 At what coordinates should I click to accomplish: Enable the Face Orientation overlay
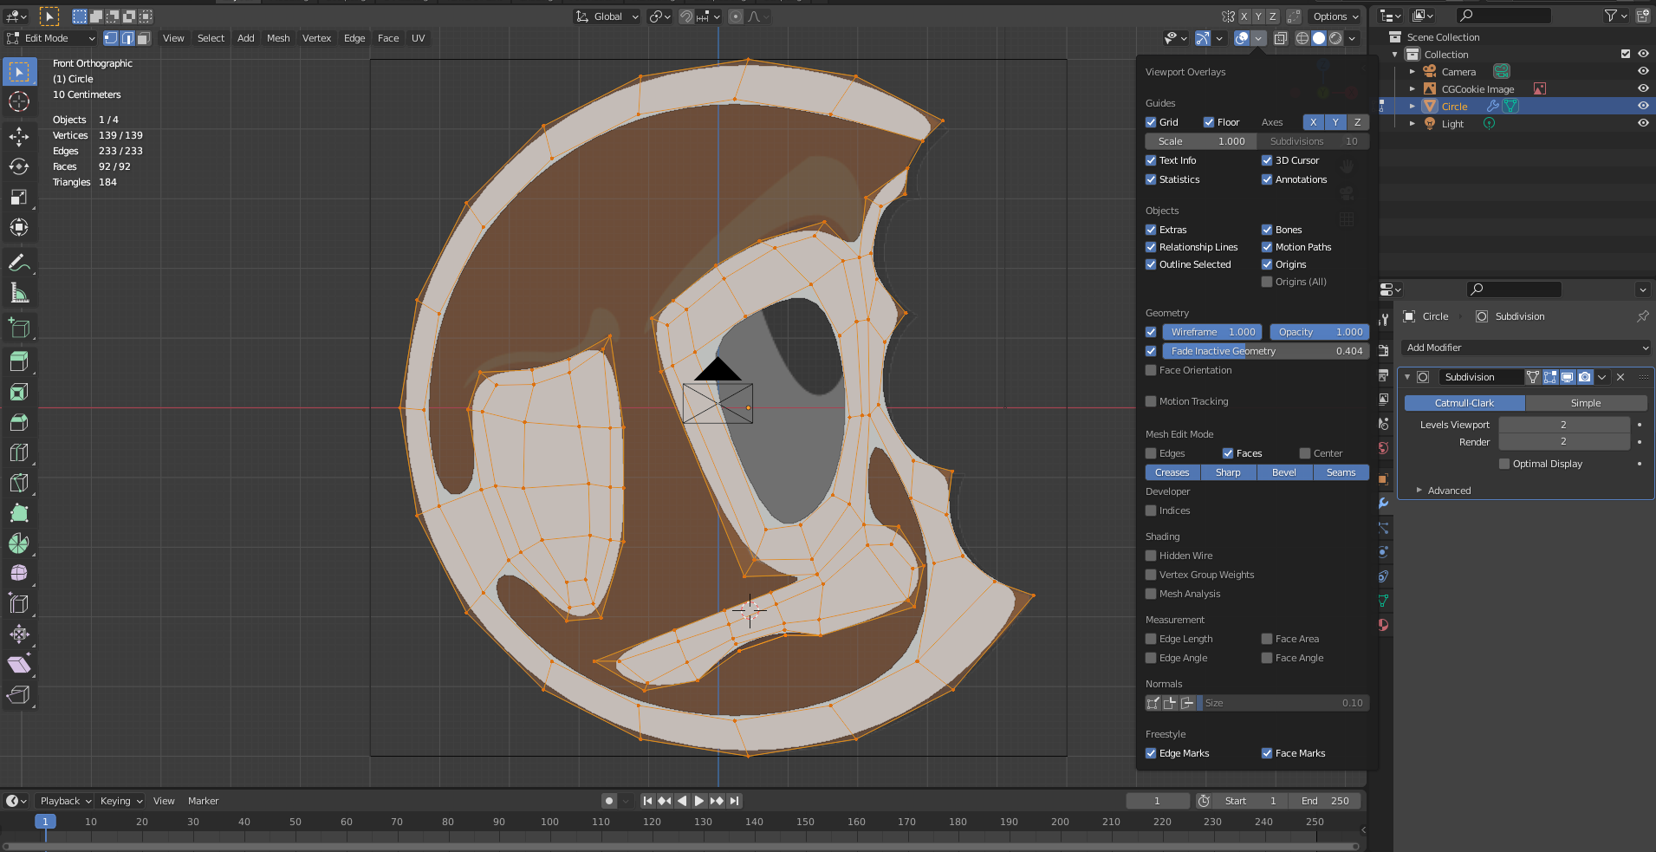coord(1152,370)
